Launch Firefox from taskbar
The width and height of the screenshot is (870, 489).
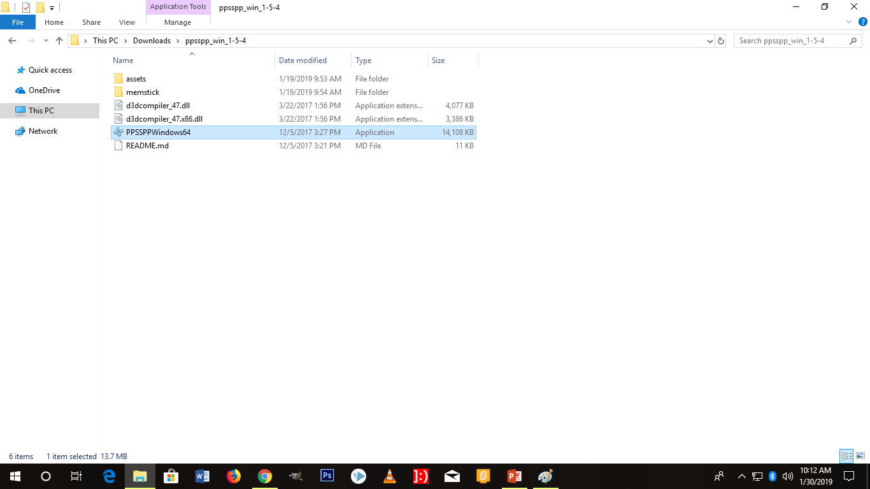[234, 476]
